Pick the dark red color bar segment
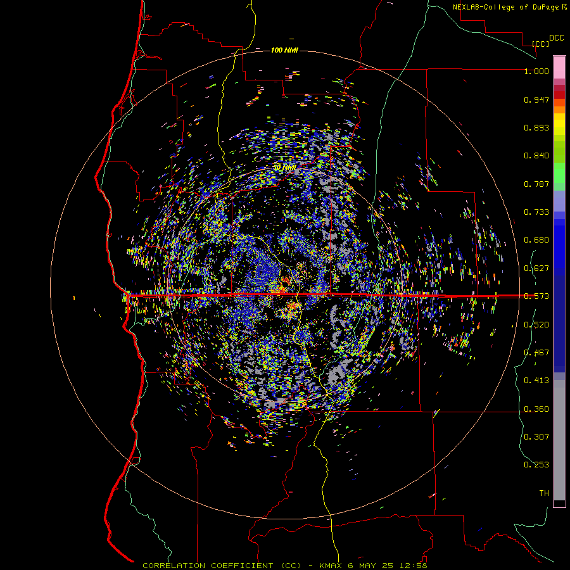This screenshot has height=570, width=570. click(x=559, y=95)
